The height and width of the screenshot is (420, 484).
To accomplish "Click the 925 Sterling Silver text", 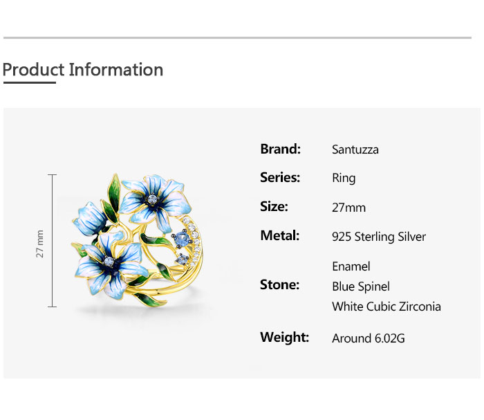I will point(379,237).
